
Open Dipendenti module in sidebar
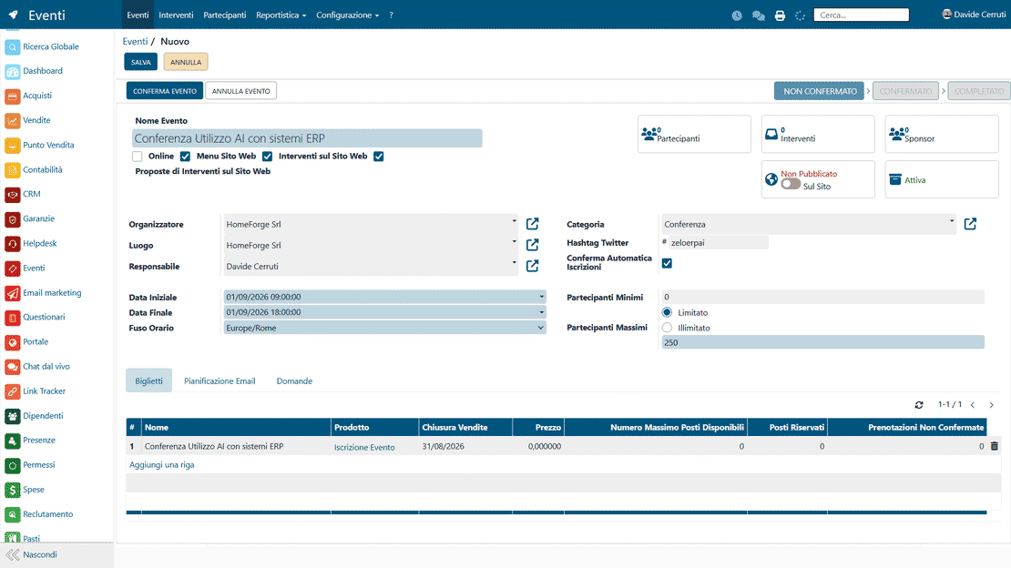(34, 416)
